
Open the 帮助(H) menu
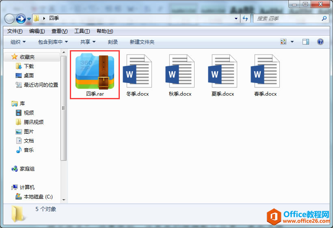[105, 31]
